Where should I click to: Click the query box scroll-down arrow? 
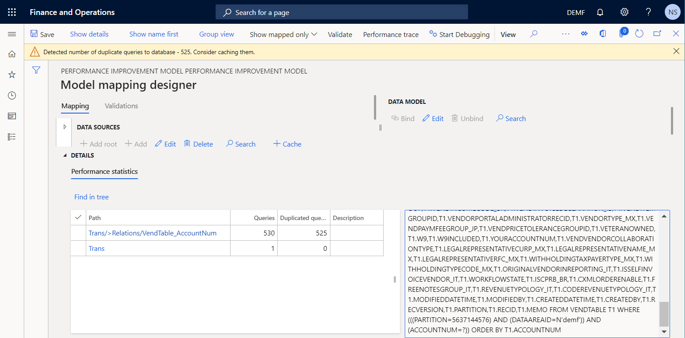coord(664,331)
